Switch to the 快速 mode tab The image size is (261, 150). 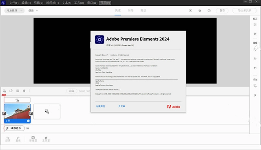(118, 11)
